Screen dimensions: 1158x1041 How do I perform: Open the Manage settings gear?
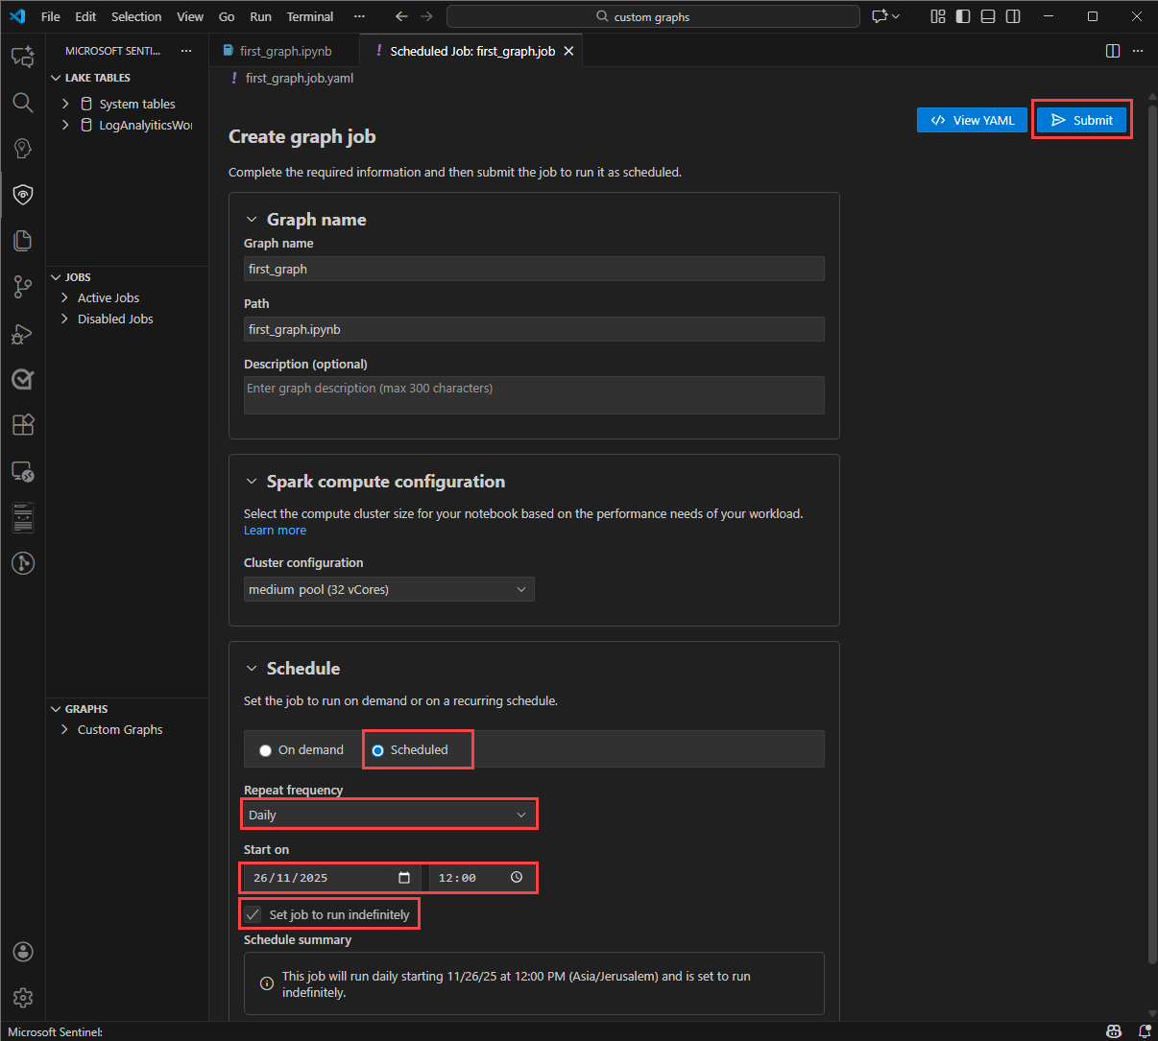(x=23, y=998)
